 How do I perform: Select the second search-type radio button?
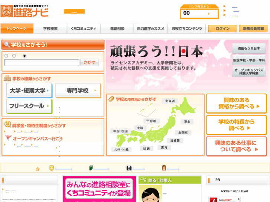14,56
